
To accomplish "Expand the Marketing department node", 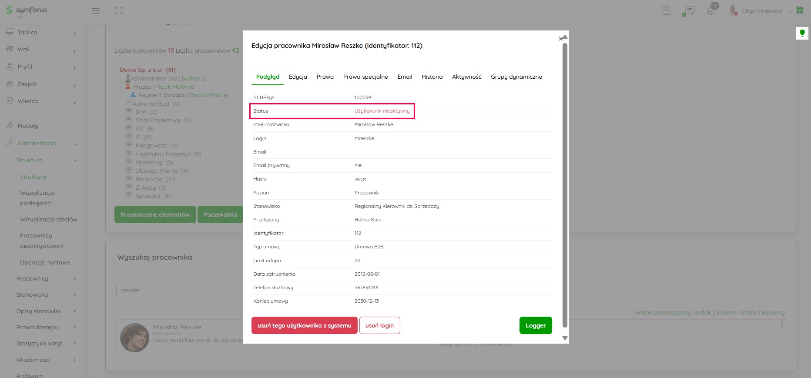I will 129,162.
